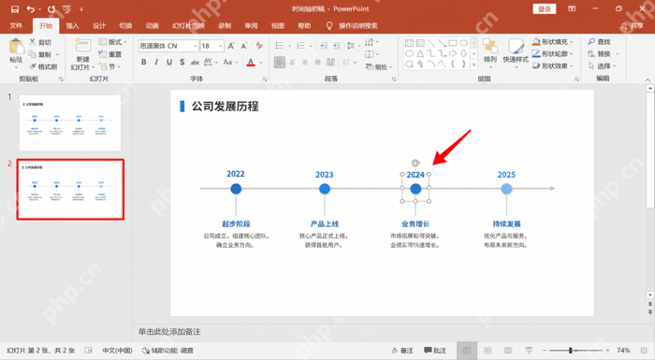Click the Share (共享) button

[x=632, y=26]
